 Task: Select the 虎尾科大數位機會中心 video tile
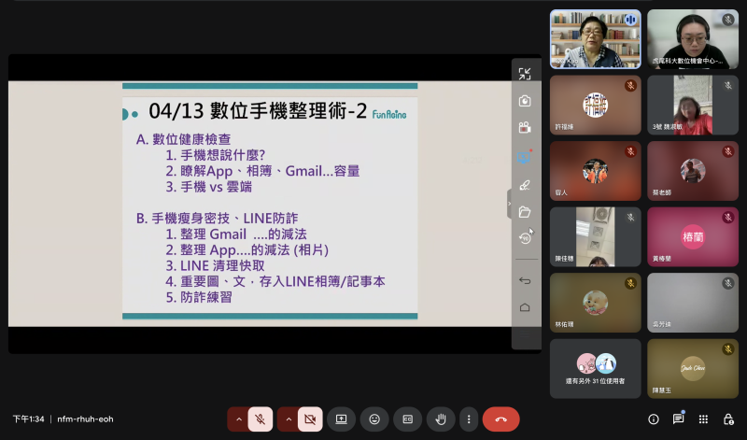(693, 39)
